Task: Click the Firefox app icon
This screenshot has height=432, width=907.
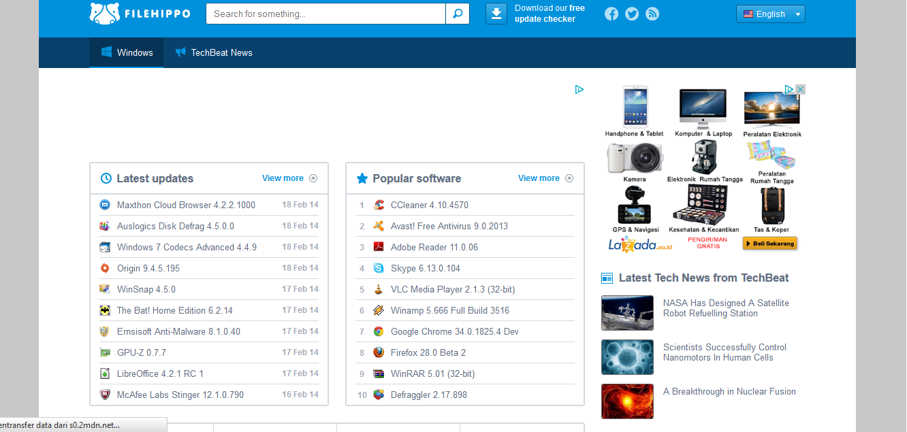Action: pos(379,352)
